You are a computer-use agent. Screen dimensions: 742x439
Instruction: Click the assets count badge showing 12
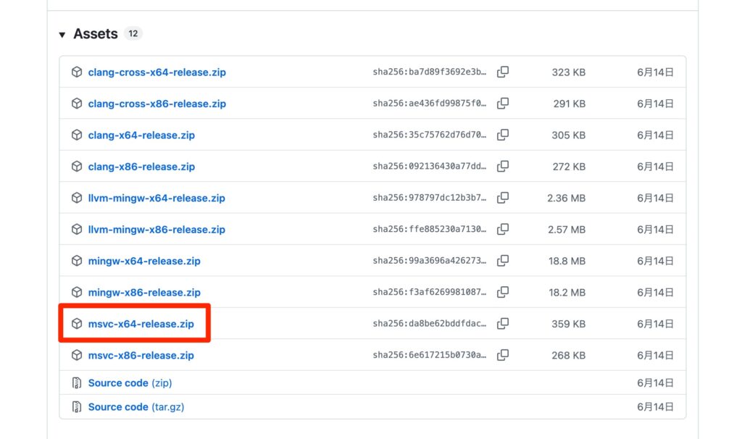pyautogui.click(x=133, y=33)
